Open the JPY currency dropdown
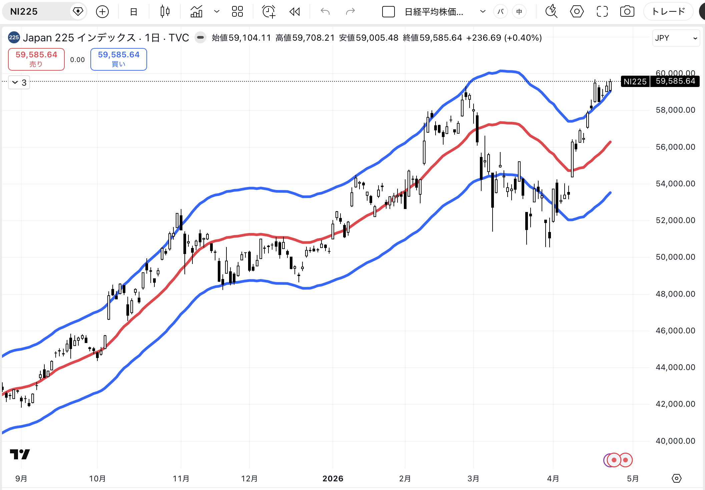 click(x=676, y=38)
